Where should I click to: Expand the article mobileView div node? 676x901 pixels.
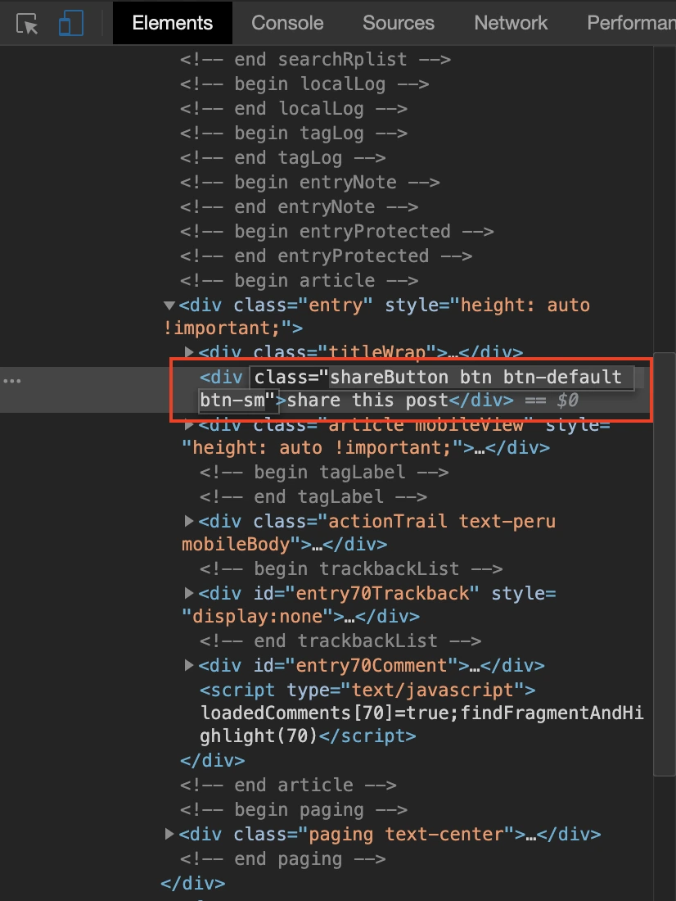(189, 425)
